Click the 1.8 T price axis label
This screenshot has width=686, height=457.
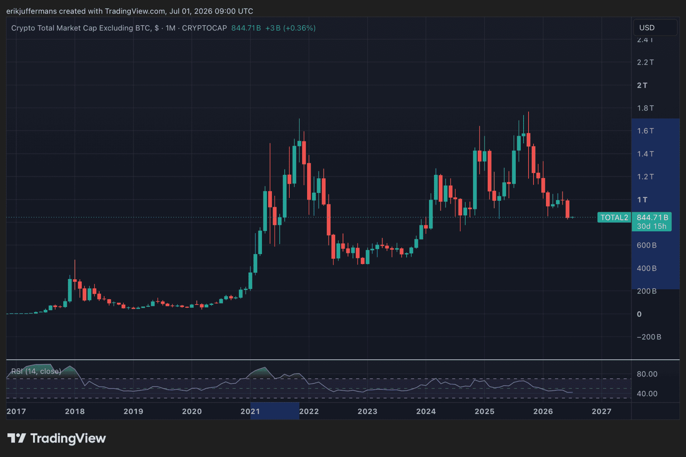click(645, 108)
